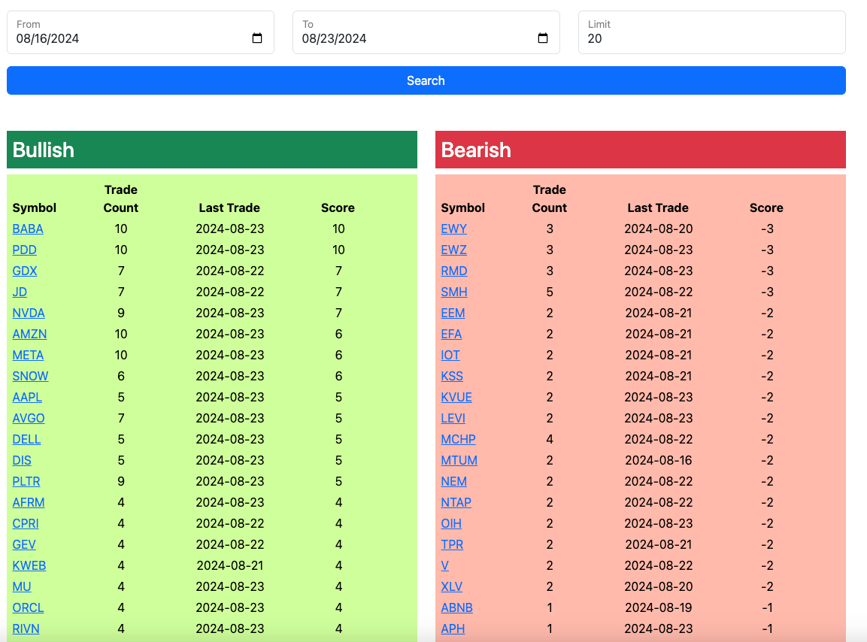
Task: Open the NVDA symbol link
Action: pos(29,313)
